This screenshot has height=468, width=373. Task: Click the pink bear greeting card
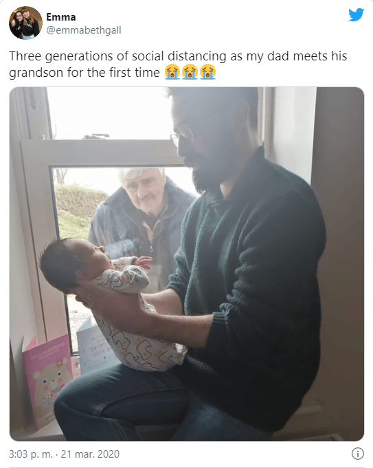(48, 381)
